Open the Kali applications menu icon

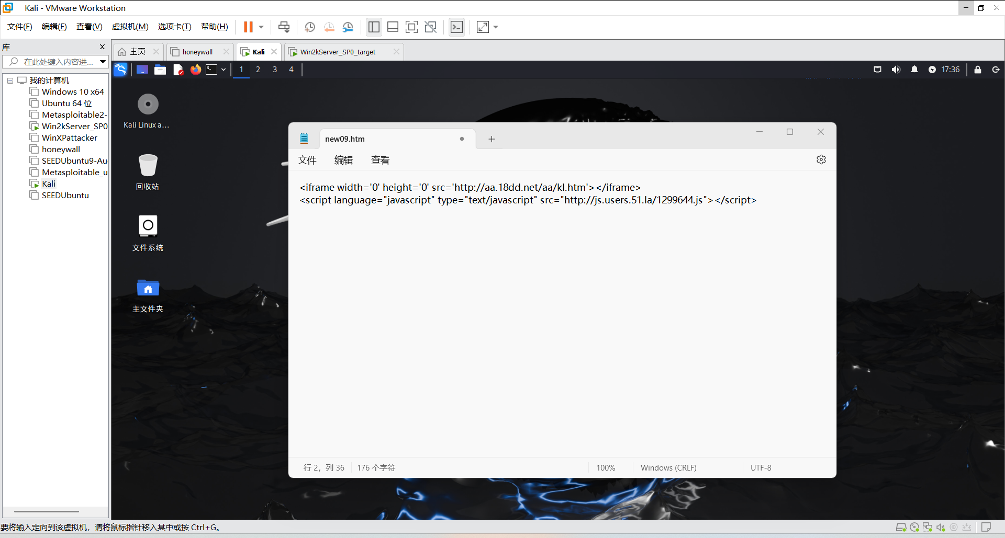[120, 70]
